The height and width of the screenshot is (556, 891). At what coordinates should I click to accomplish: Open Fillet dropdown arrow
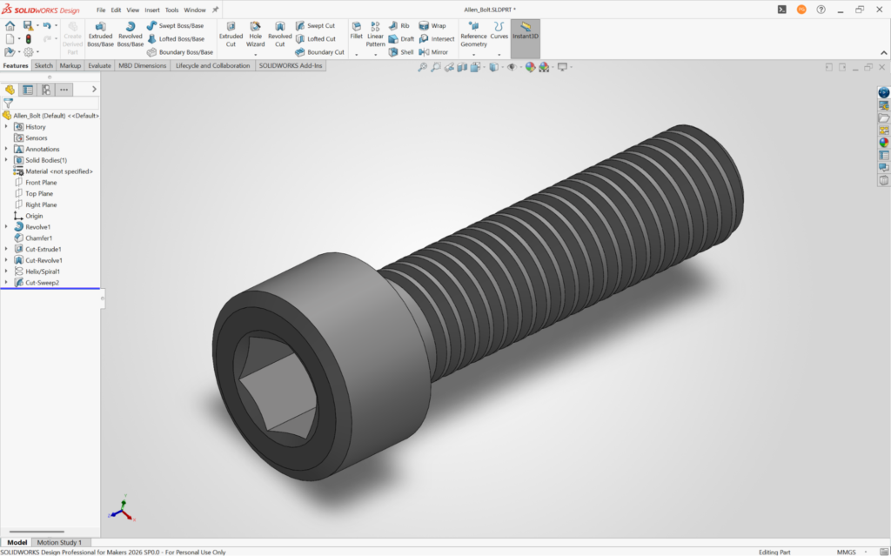click(x=356, y=55)
